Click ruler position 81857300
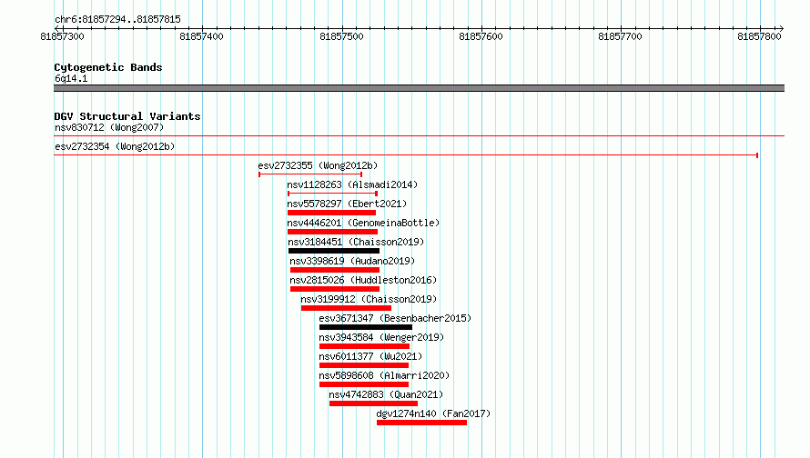Image resolution: width=810 pixels, height=458 pixels. point(62,36)
